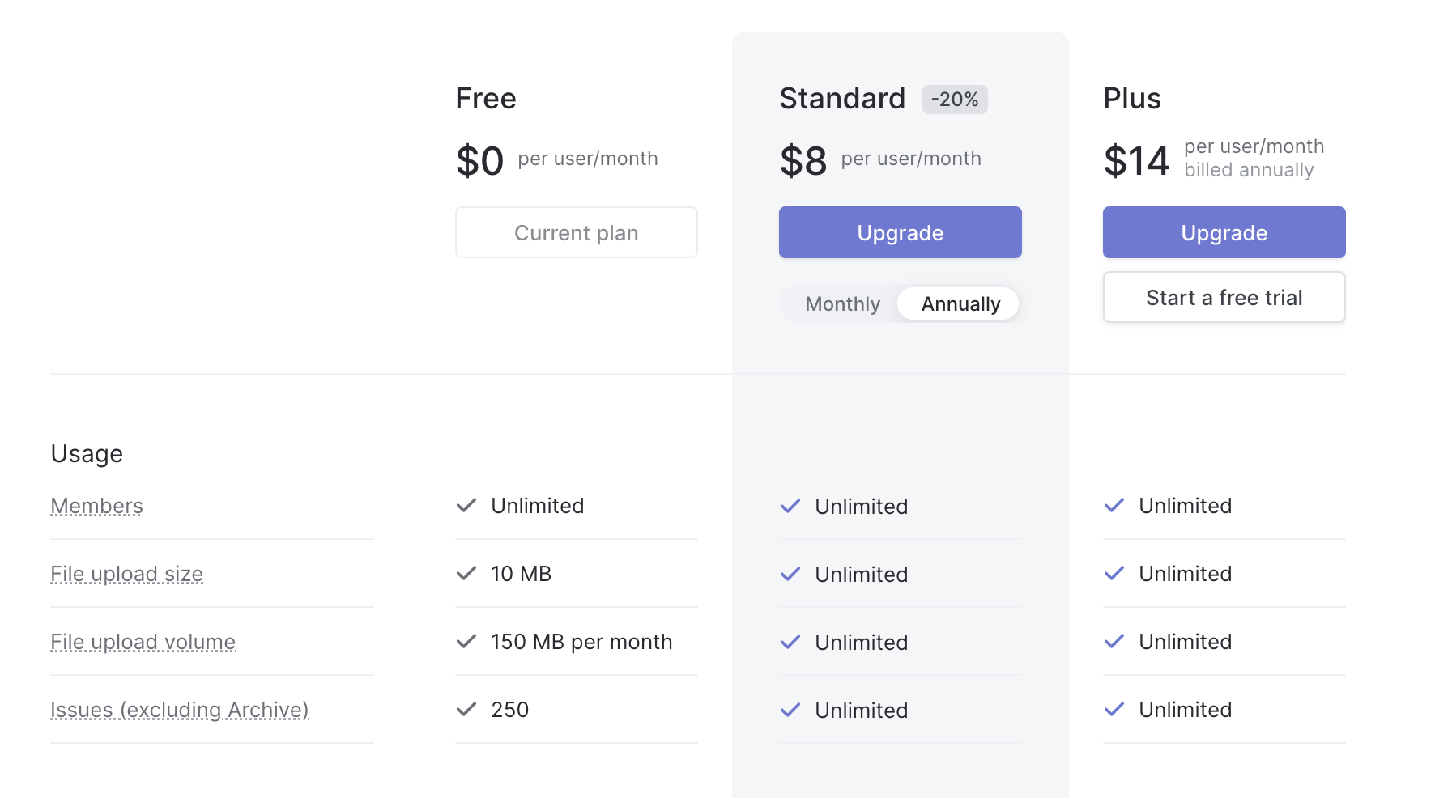Image resolution: width=1435 pixels, height=798 pixels.
Task: Click the checkmark beside 250 issues
Action: pyautogui.click(x=466, y=710)
